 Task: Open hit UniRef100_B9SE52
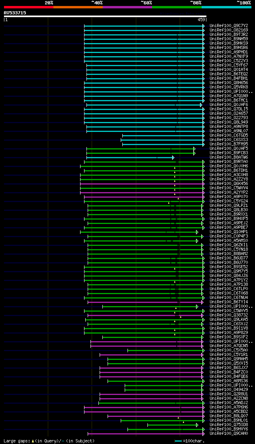(229, 267)
